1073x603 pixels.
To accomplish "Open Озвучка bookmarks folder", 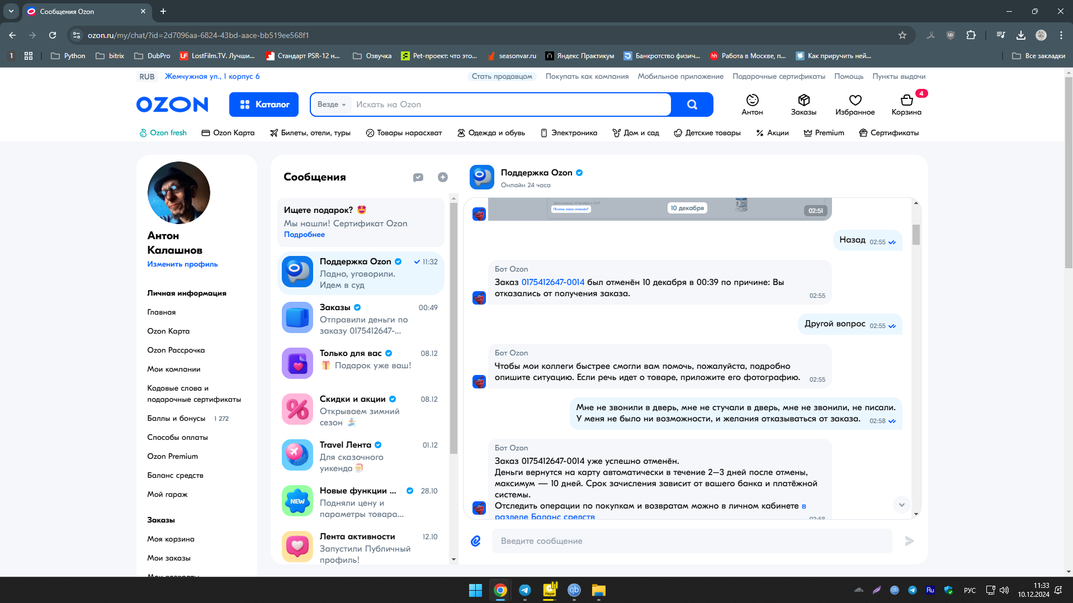I will coord(372,56).
